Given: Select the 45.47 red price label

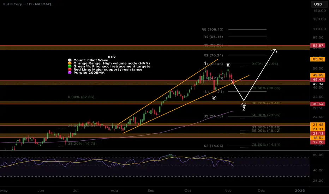Looking at the screenshot, I should pyautogui.click(x=318, y=79).
